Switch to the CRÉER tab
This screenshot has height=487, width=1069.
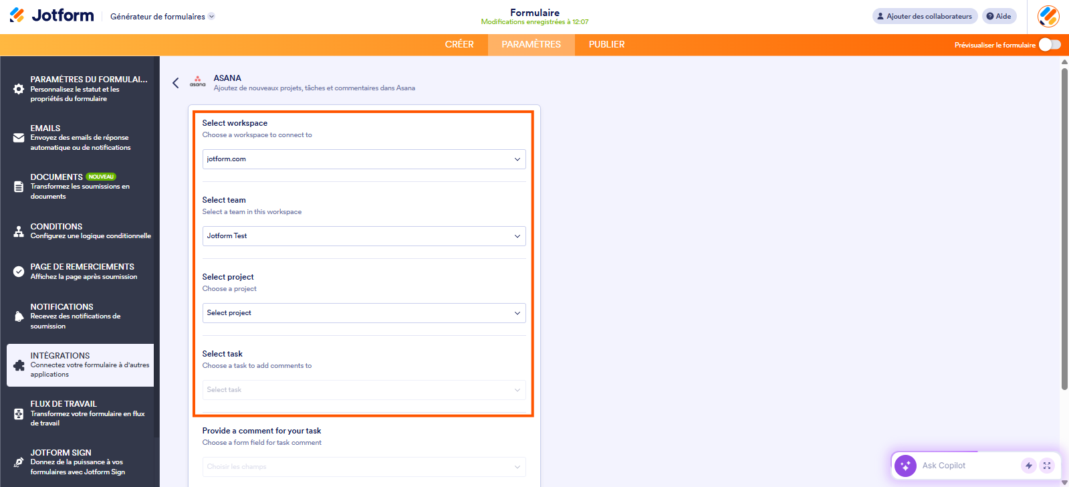click(x=459, y=45)
